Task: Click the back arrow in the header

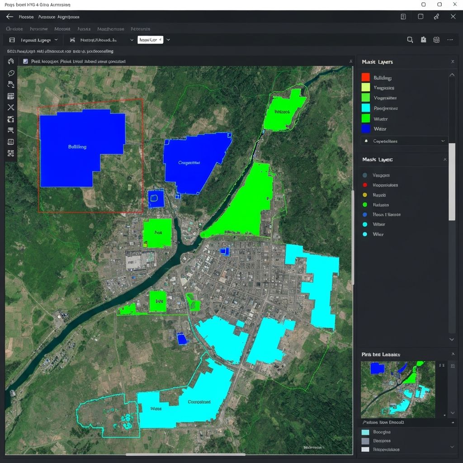Action: pos(10,17)
